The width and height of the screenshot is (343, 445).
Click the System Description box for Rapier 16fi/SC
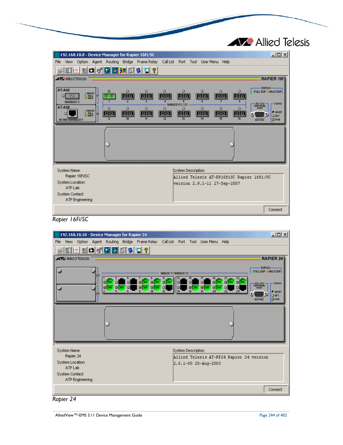(228, 188)
